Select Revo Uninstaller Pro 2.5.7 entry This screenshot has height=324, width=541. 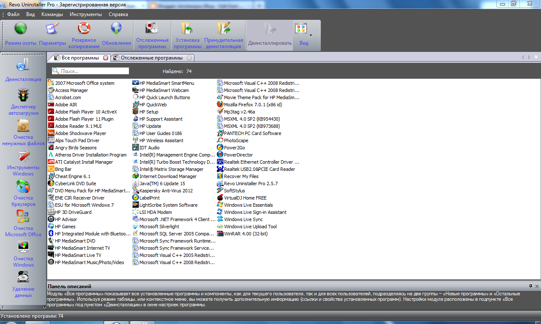[x=247, y=184]
